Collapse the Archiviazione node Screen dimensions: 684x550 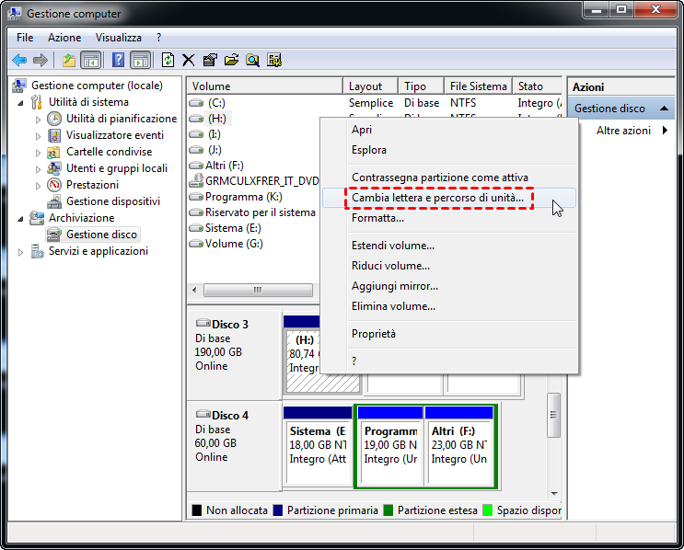(x=20, y=219)
